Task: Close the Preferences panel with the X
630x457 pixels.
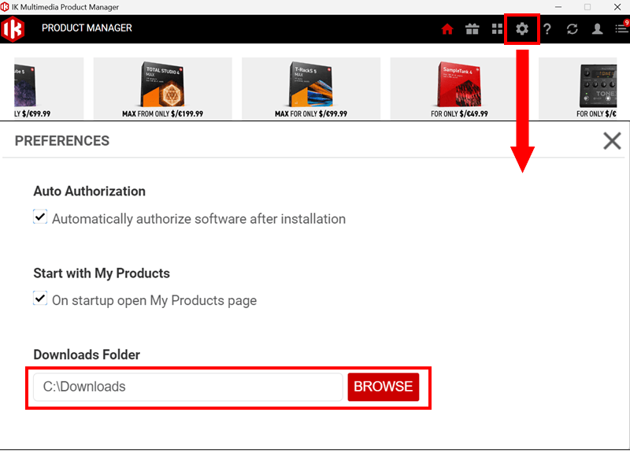Action: [x=612, y=141]
